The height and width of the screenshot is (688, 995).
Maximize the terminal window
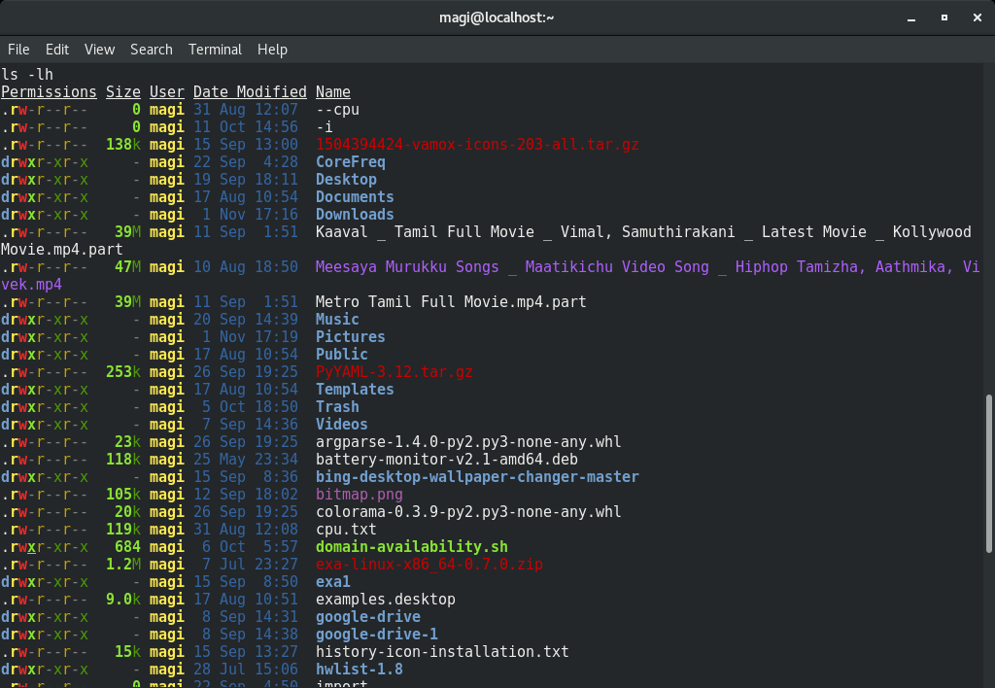coord(944,17)
